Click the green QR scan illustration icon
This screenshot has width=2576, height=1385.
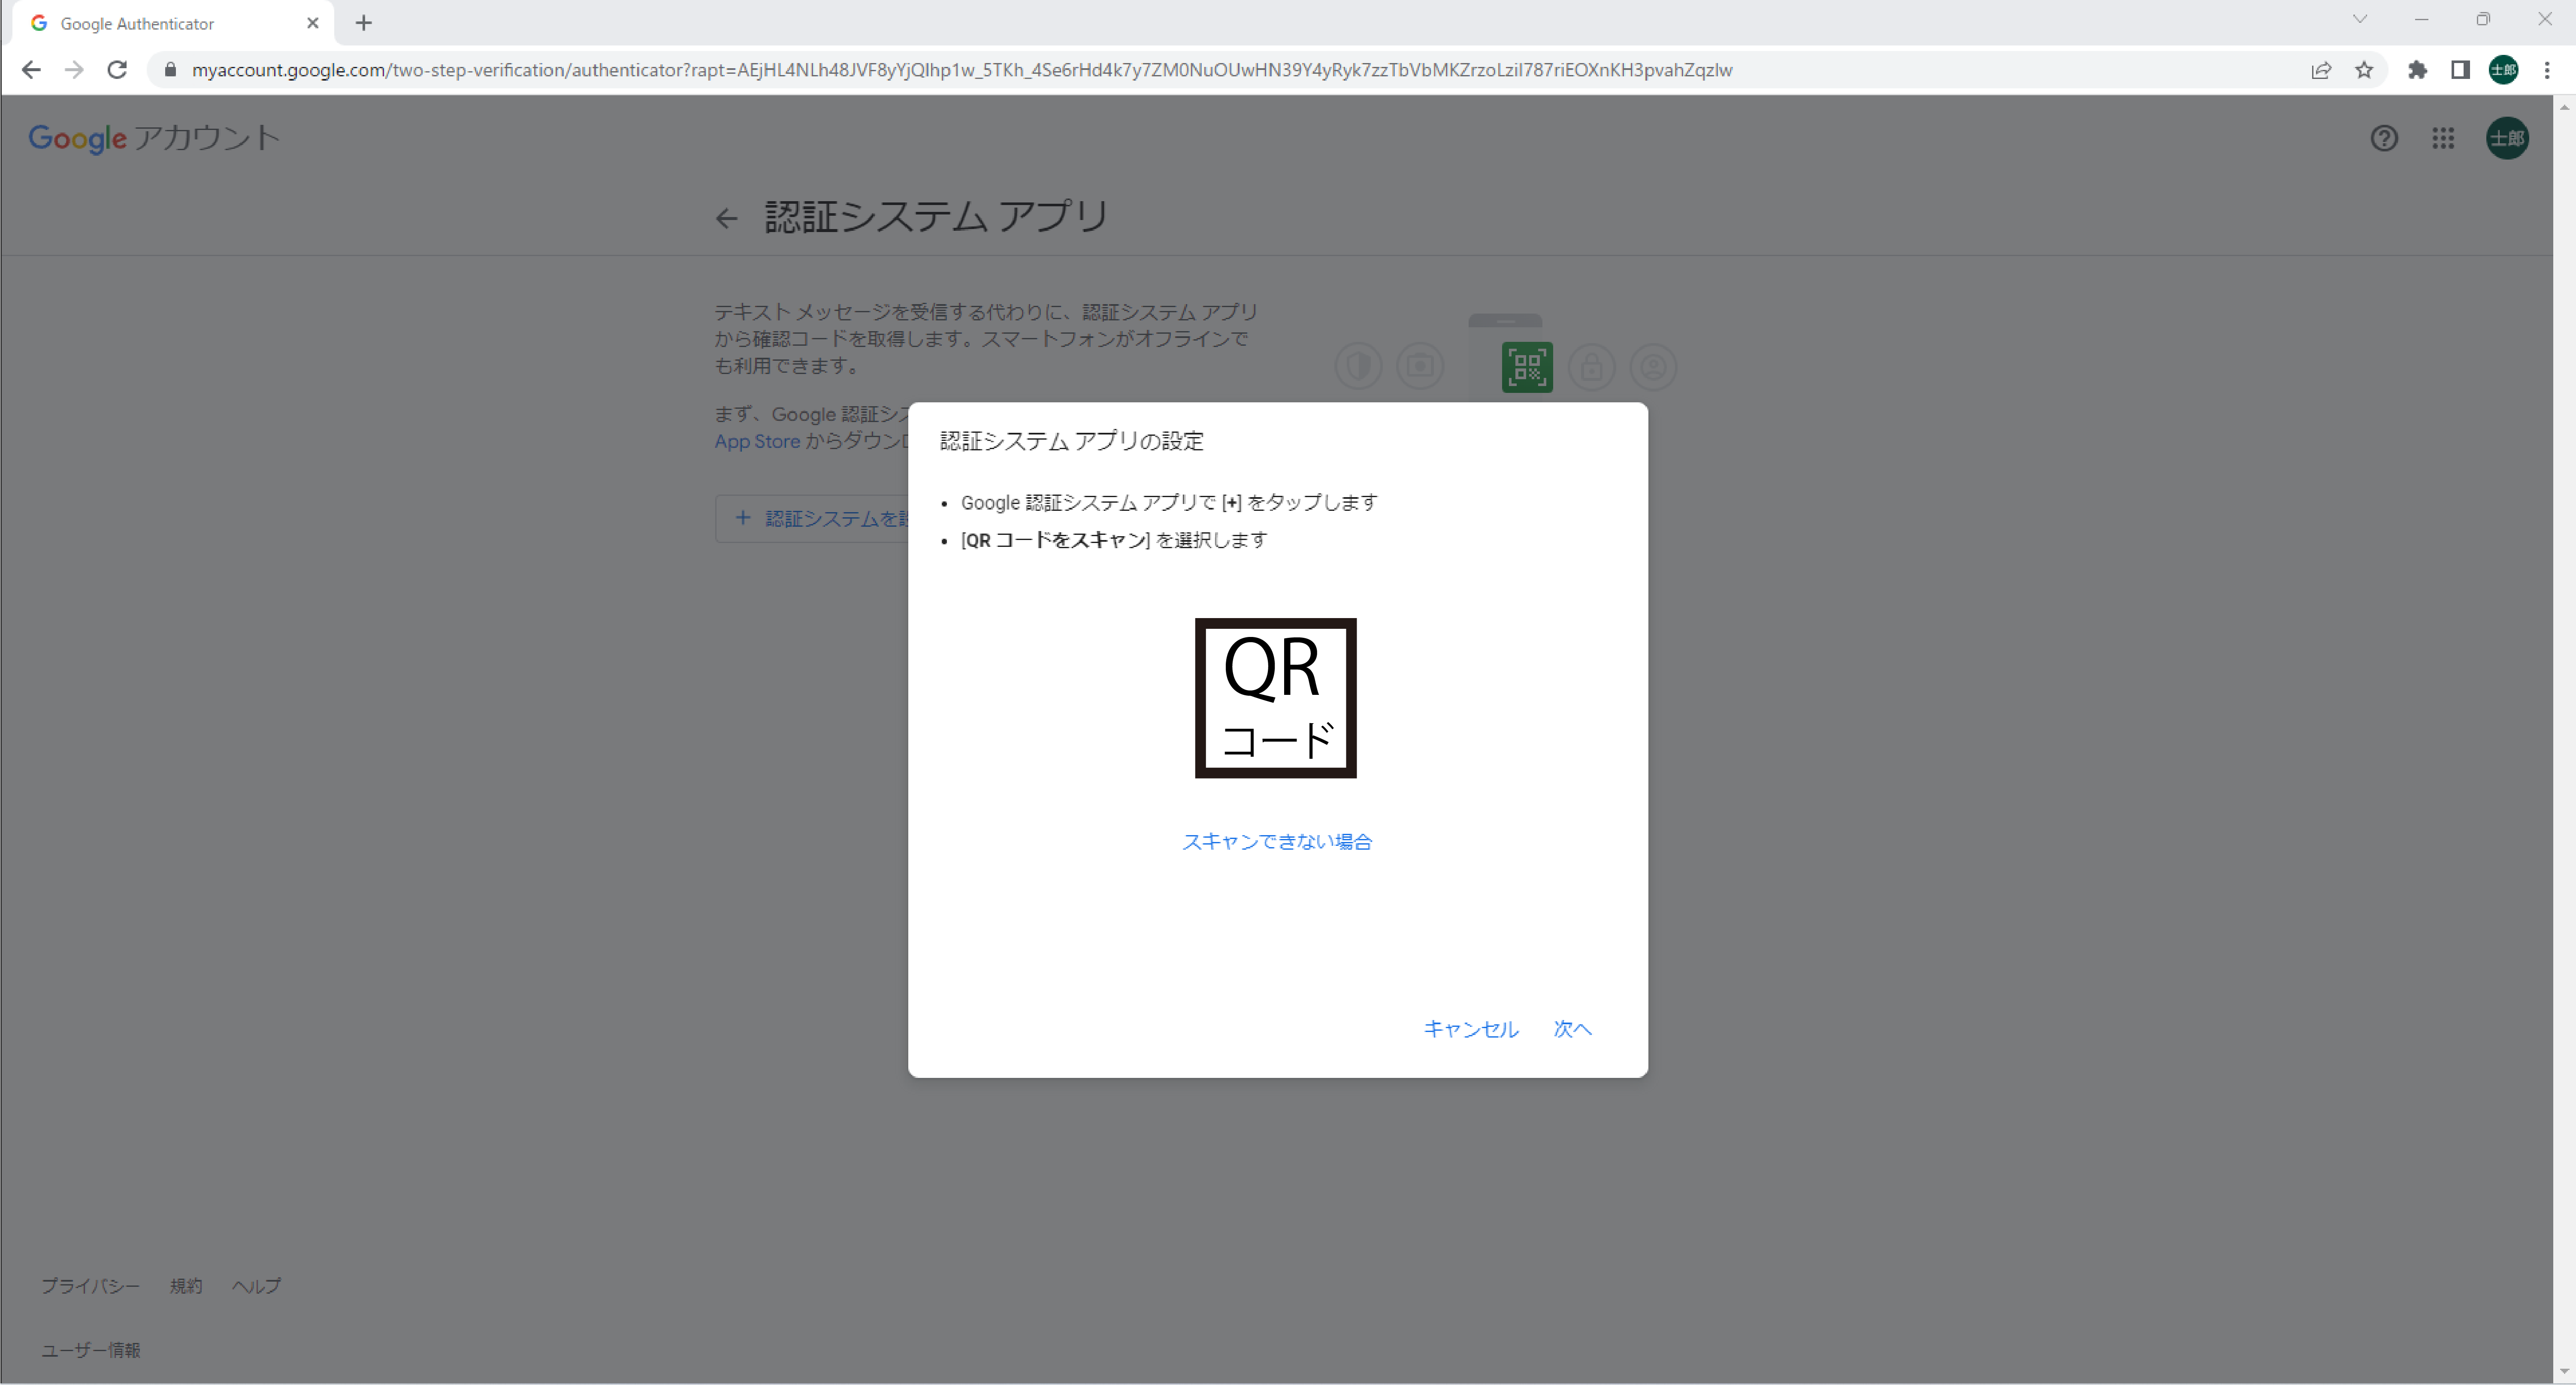pyautogui.click(x=1527, y=367)
